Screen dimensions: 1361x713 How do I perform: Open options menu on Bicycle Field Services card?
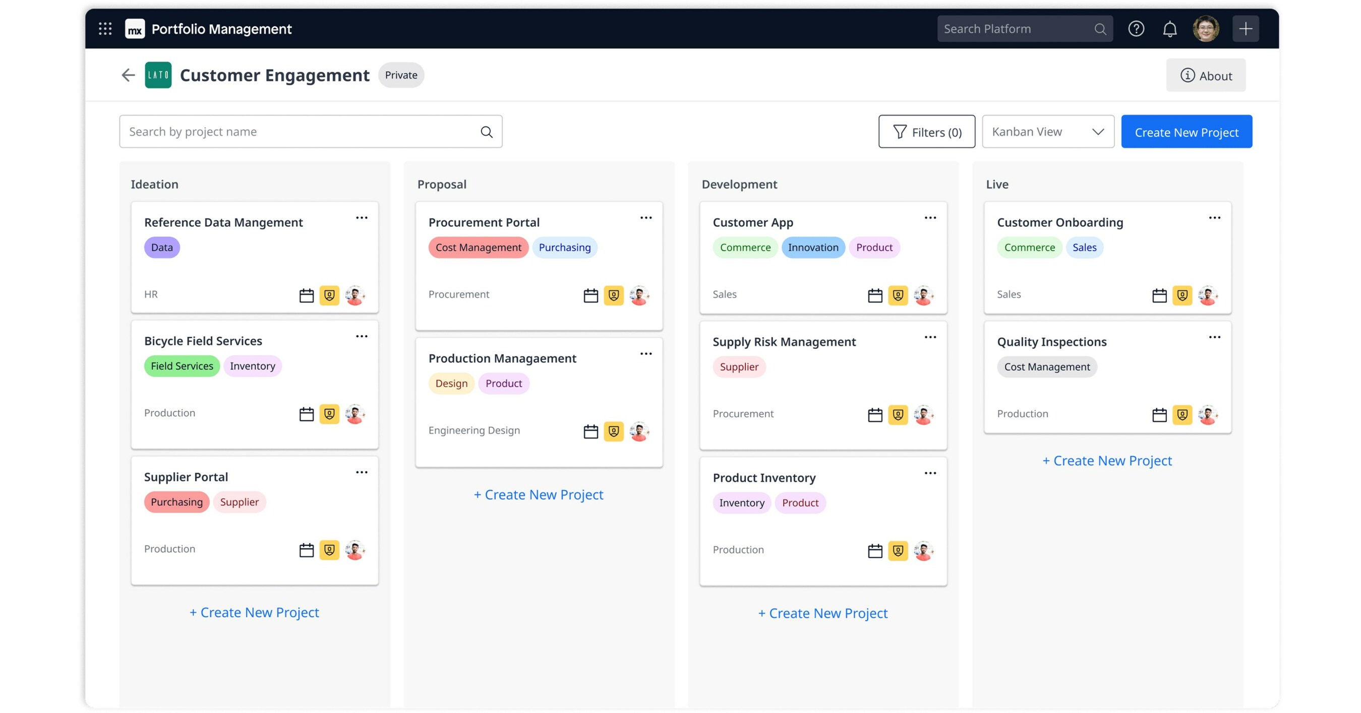coord(362,336)
